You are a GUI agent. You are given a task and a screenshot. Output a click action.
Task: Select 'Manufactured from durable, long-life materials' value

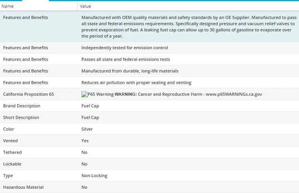coord(130,71)
